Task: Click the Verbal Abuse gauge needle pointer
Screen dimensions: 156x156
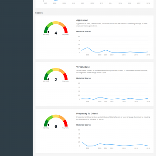Action: click(48, 79)
